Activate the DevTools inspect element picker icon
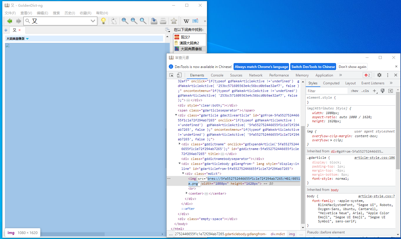This screenshot has width=401, height=239. (172, 75)
